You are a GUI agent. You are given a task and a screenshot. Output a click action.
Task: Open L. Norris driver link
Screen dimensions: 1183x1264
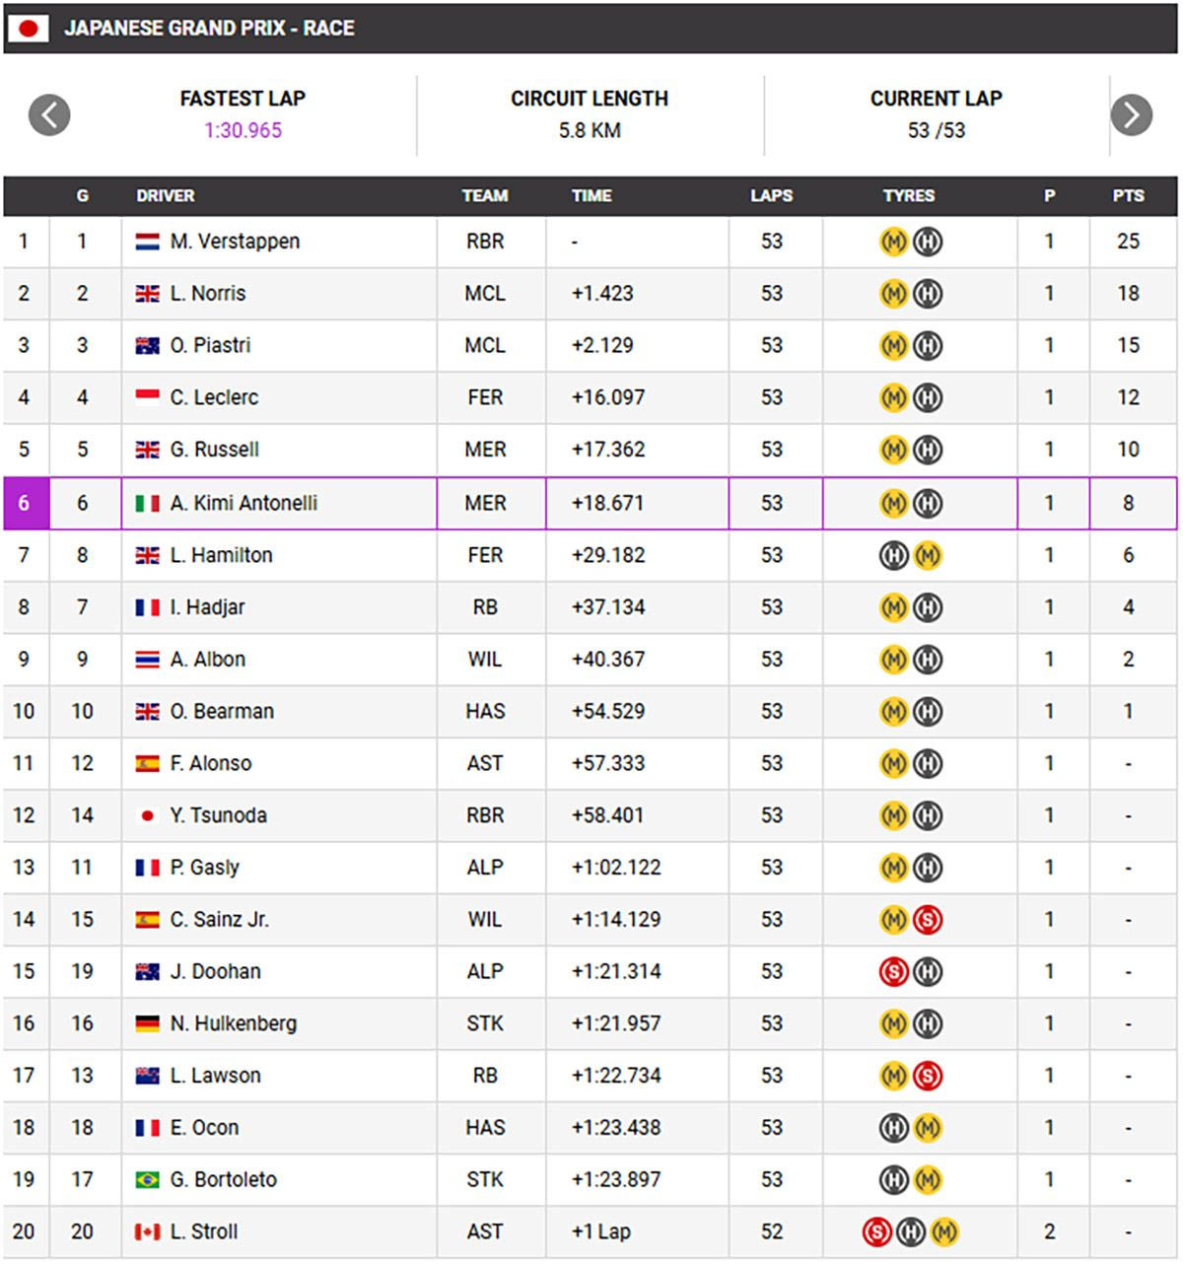click(208, 294)
